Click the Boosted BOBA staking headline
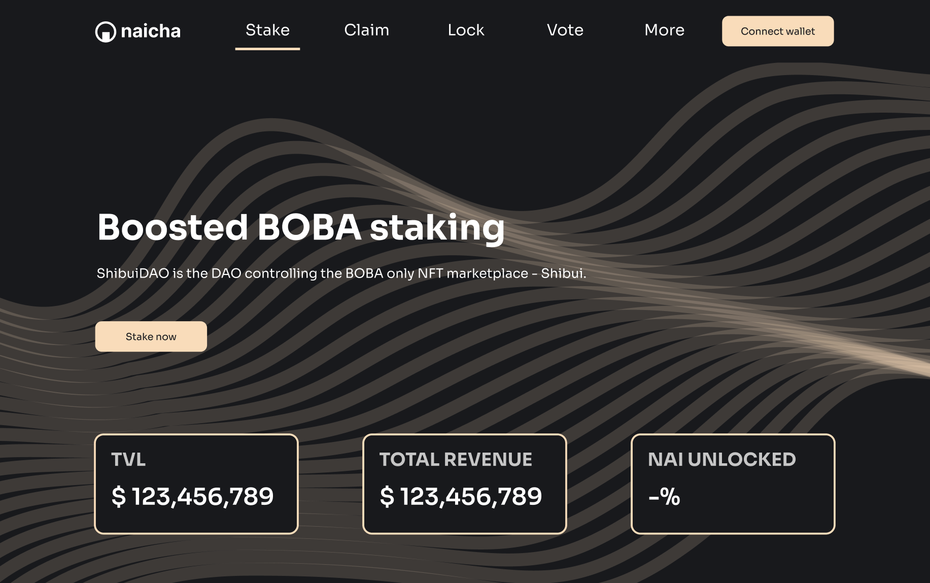 tap(301, 228)
